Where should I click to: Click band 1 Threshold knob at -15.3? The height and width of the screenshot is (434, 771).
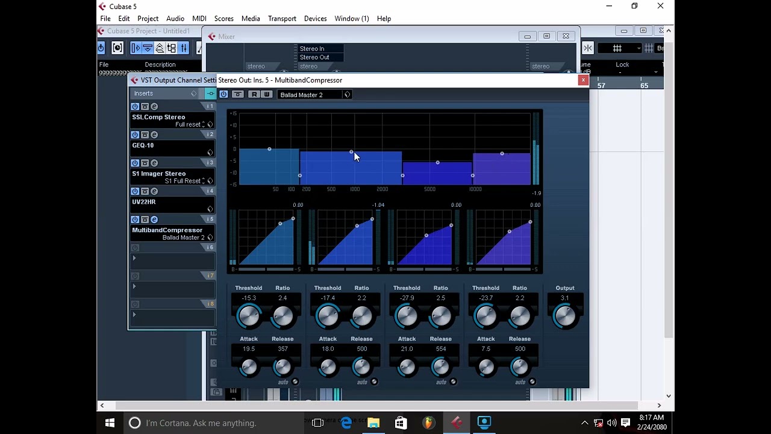(249, 316)
